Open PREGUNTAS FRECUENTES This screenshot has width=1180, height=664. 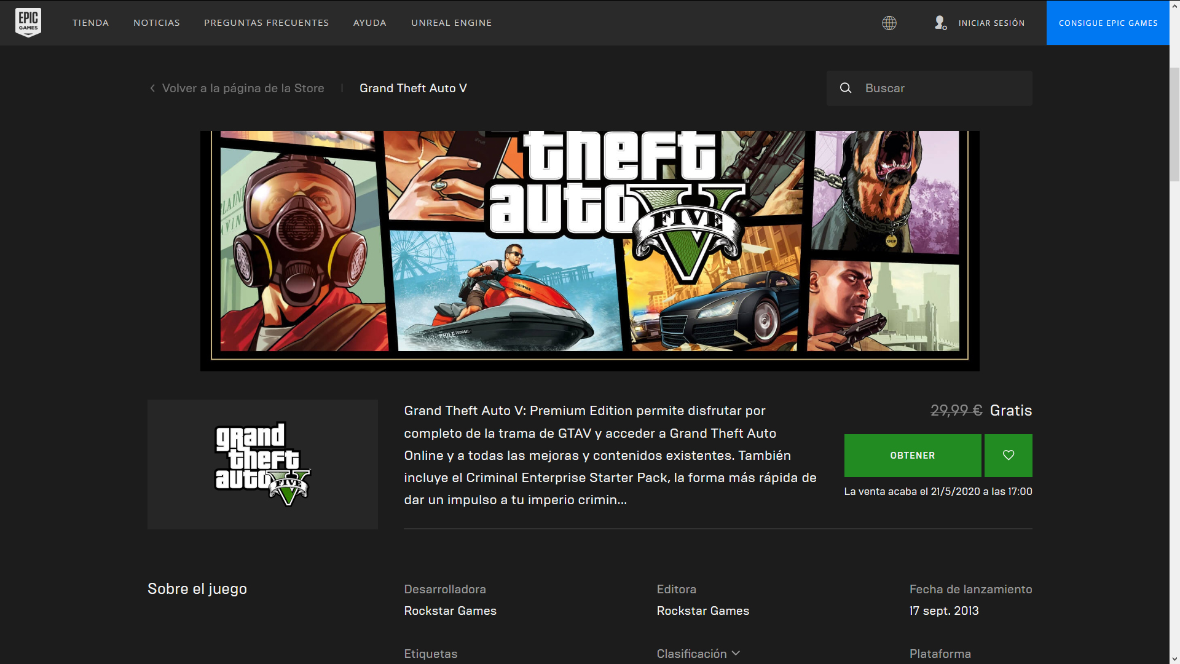click(266, 23)
